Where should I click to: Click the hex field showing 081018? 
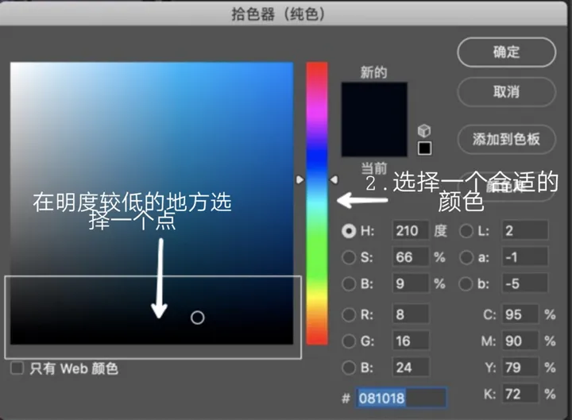(x=401, y=398)
